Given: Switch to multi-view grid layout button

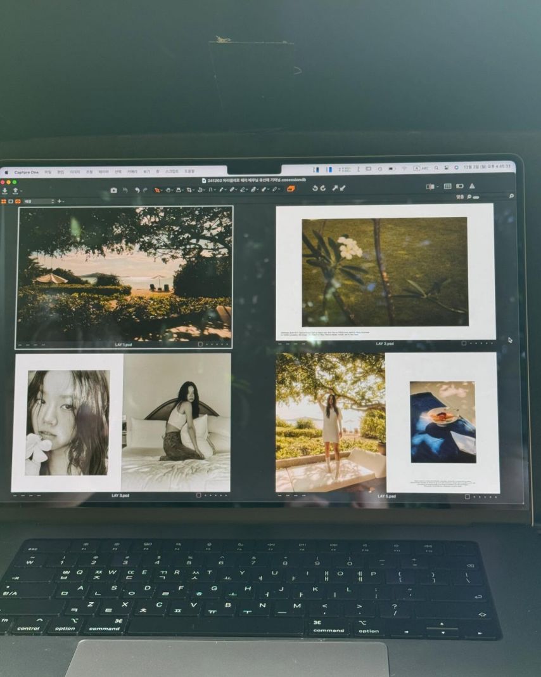Looking at the screenshot, I should [x=3, y=201].
